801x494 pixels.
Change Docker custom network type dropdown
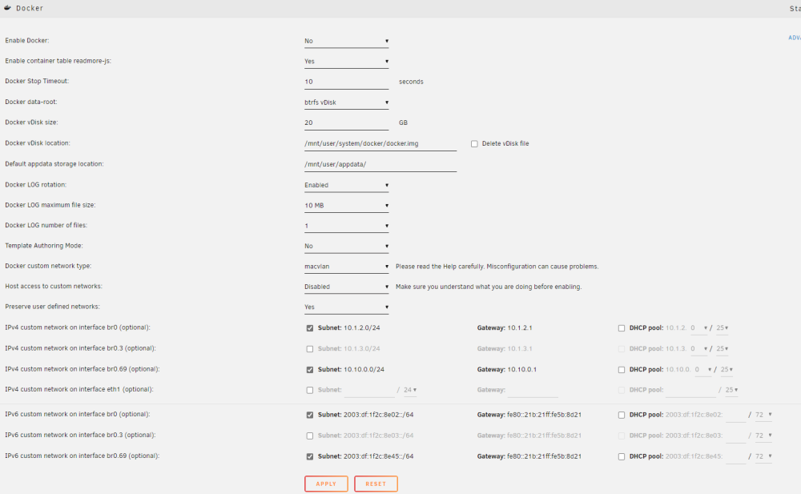(346, 266)
